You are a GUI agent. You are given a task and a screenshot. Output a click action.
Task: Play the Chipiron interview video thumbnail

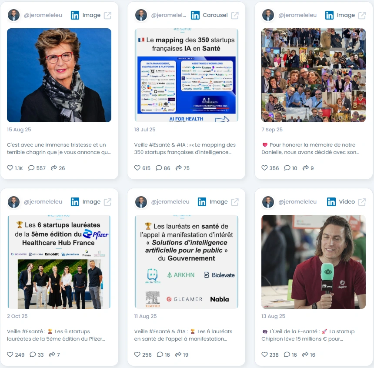(x=314, y=262)
